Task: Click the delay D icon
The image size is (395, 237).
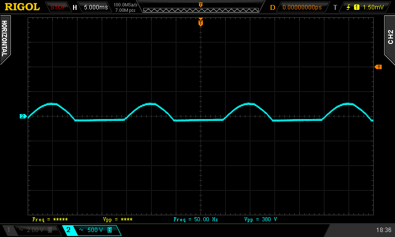Action: coord(272,7)
